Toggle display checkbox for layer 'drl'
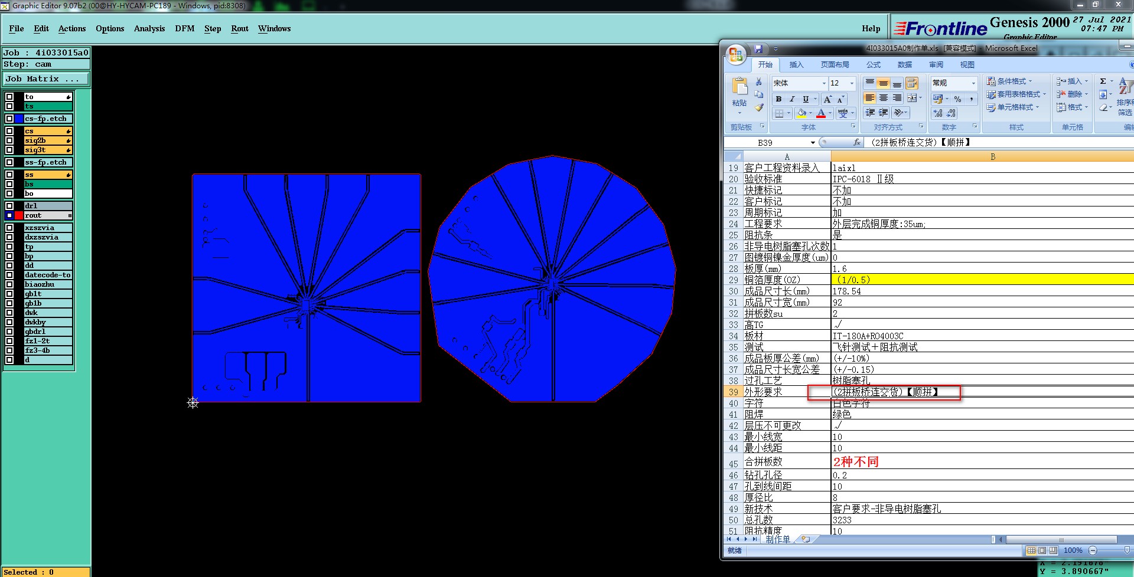The image size is (1134, 577). [x=9, y=206]
